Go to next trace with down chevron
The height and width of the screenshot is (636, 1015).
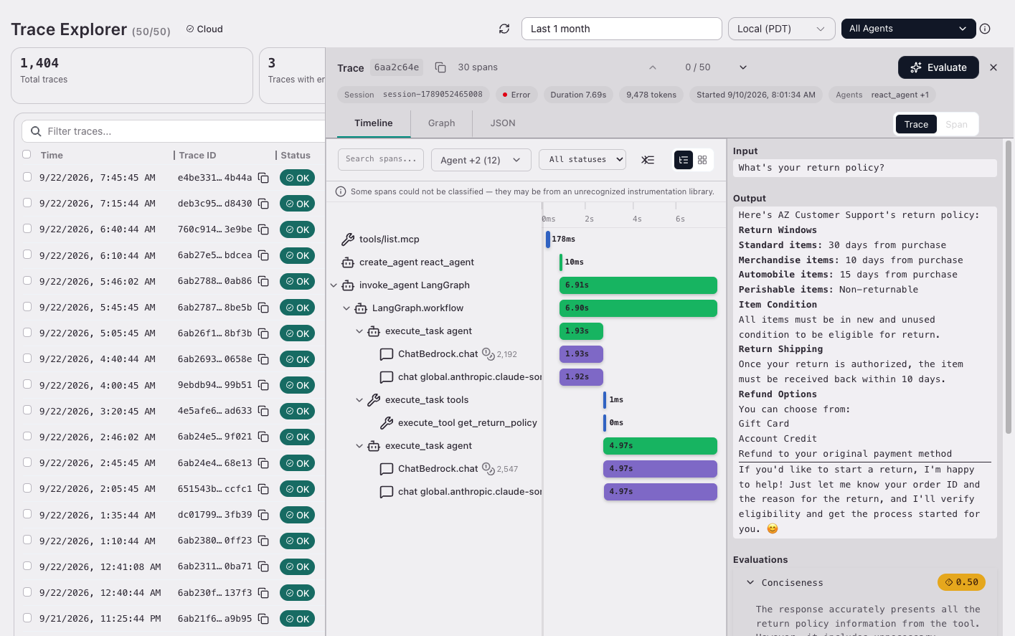[743, 67]
